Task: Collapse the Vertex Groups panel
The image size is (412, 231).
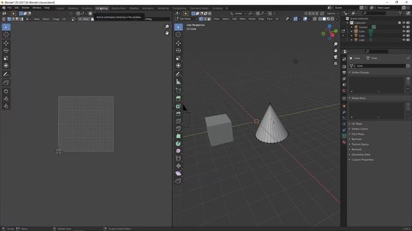Action: click(350, 73)
